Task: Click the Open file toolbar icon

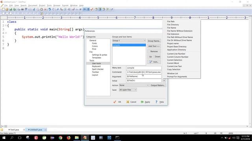Action: [7, 9]
